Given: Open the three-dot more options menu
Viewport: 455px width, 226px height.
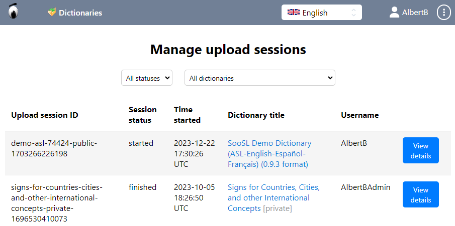Looking at the screenshot, I should click(443, 13).
